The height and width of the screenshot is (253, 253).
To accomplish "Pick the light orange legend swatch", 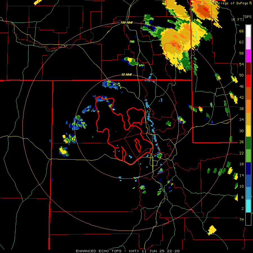I will click(x=248, y=106).
